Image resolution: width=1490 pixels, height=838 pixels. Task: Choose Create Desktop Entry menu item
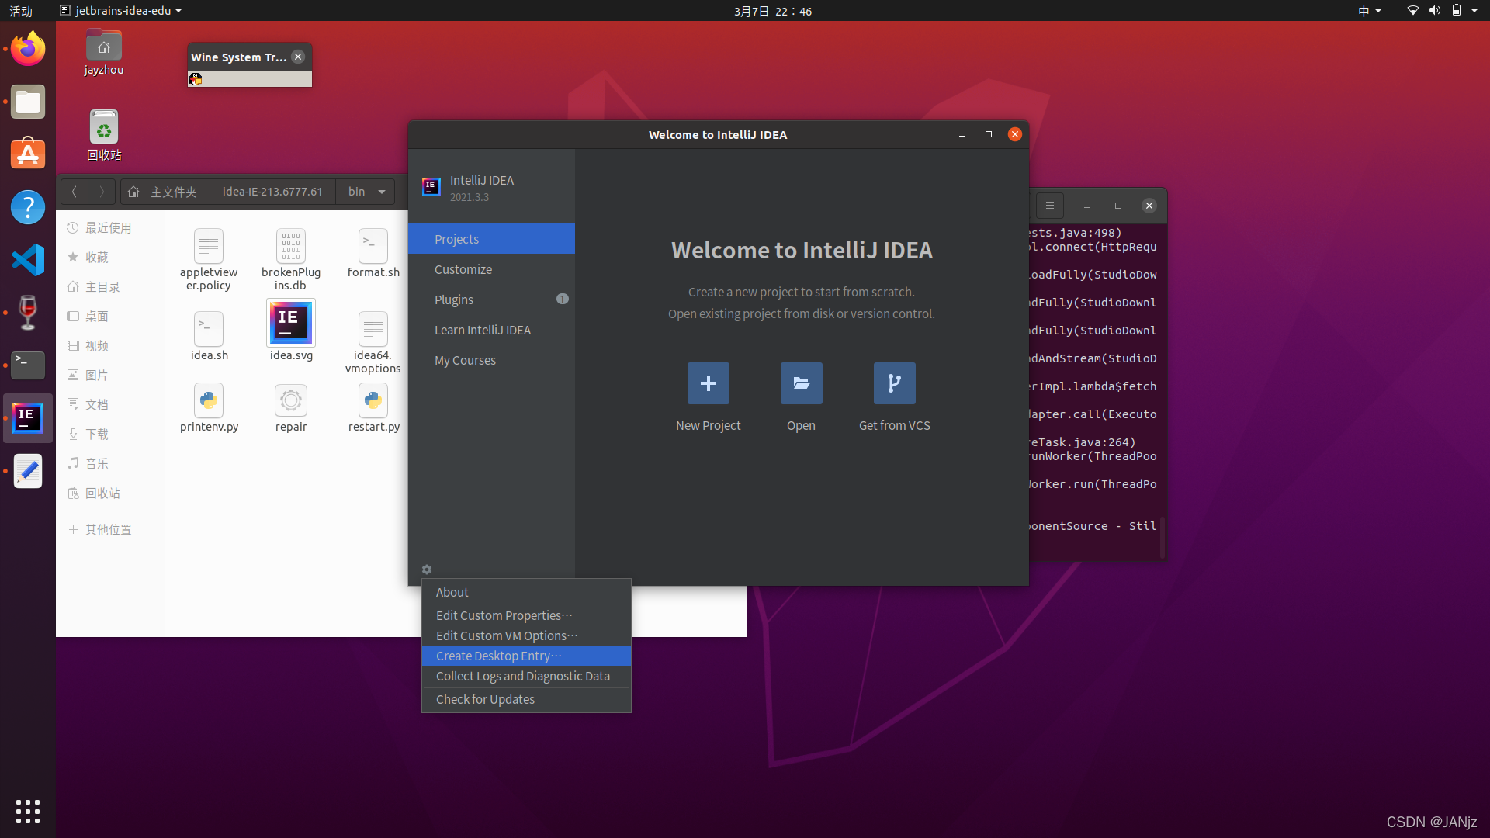(498, 656)
